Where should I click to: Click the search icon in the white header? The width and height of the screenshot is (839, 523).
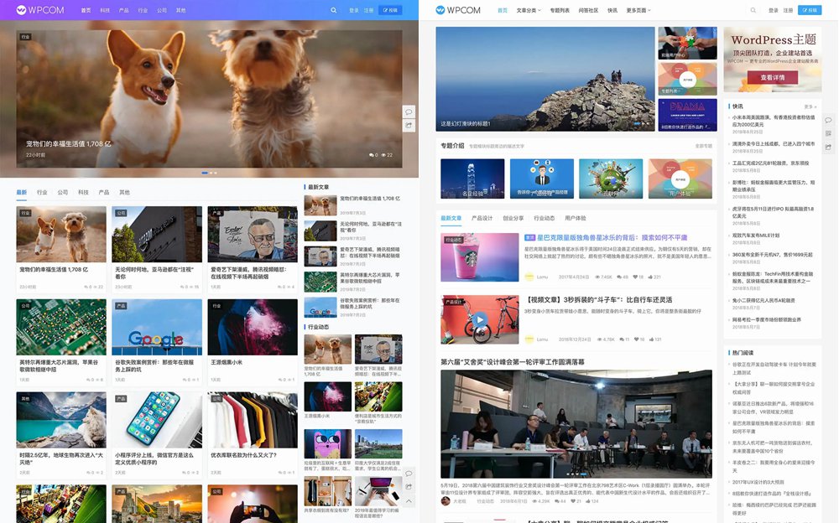click(753, 10)
